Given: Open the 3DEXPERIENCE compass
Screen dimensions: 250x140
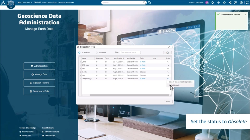Looking at the screenshot, I should pos(11,4).
